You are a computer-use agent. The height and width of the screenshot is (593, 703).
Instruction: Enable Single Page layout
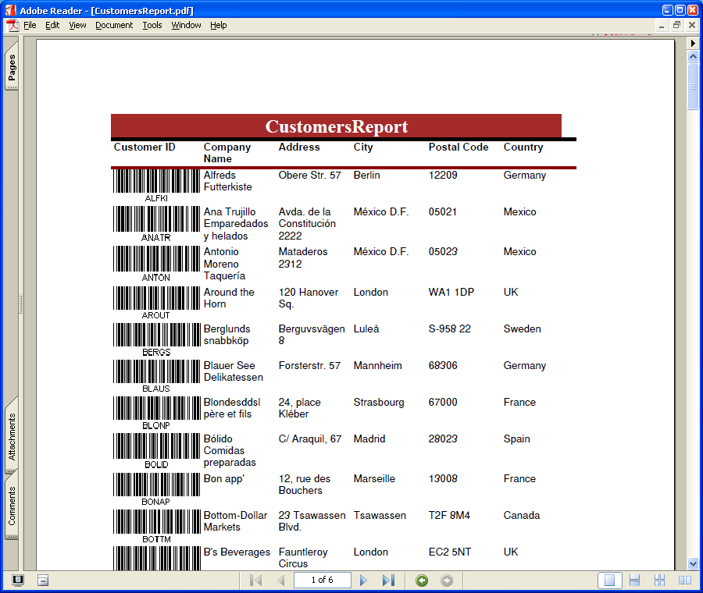click(610, 581)
